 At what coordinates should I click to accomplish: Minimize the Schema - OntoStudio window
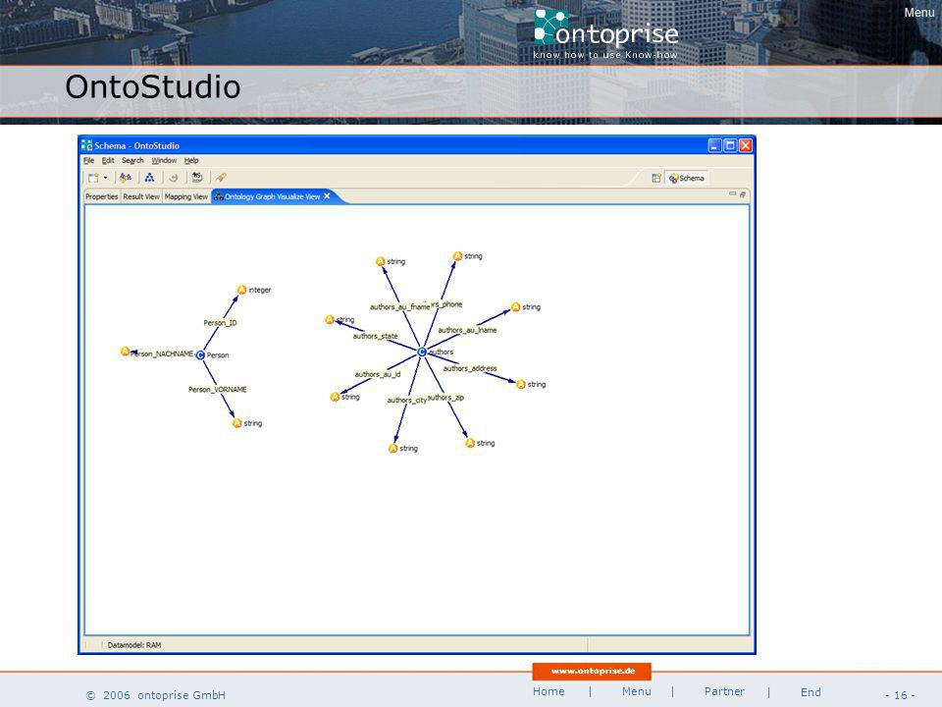[715, 145]
